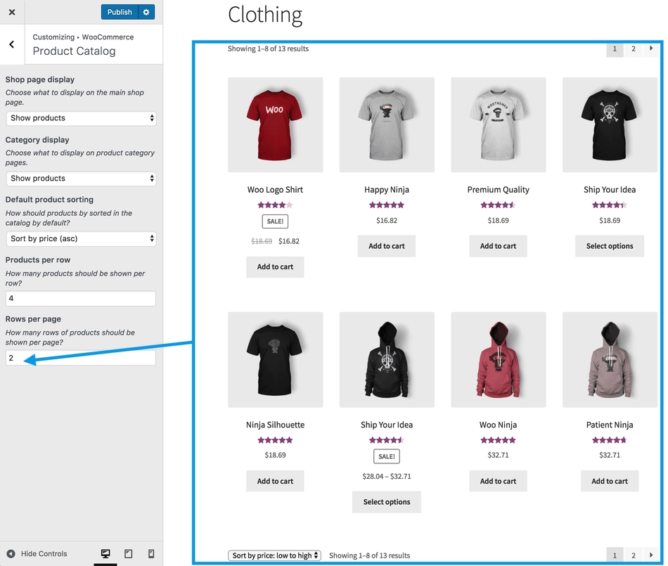Click Hide Controls label
668x566 pixels.
click(44, 553)
